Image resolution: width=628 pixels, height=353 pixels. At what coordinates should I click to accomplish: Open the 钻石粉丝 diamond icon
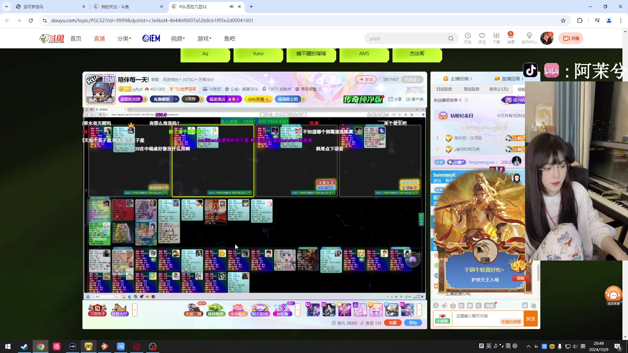pyautogui.click(x=260, y=310)
